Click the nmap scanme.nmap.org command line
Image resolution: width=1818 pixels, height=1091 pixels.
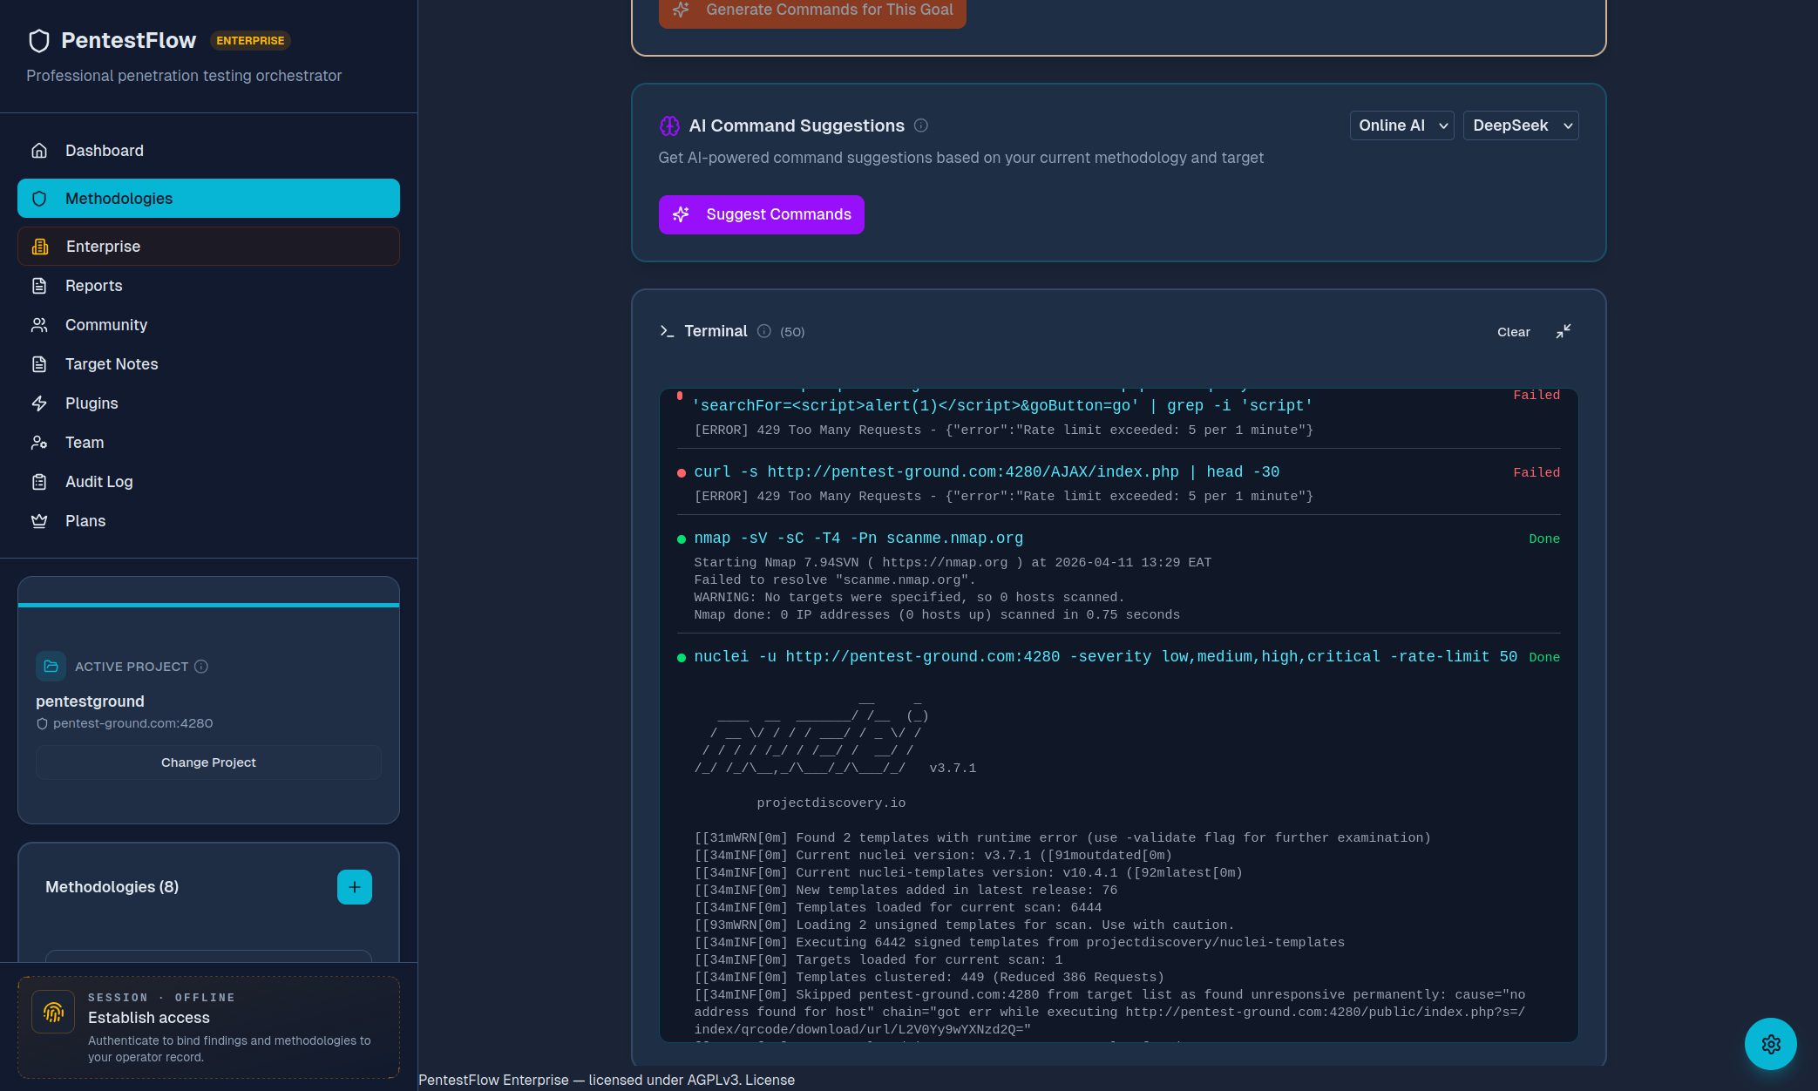click(858, 539)
